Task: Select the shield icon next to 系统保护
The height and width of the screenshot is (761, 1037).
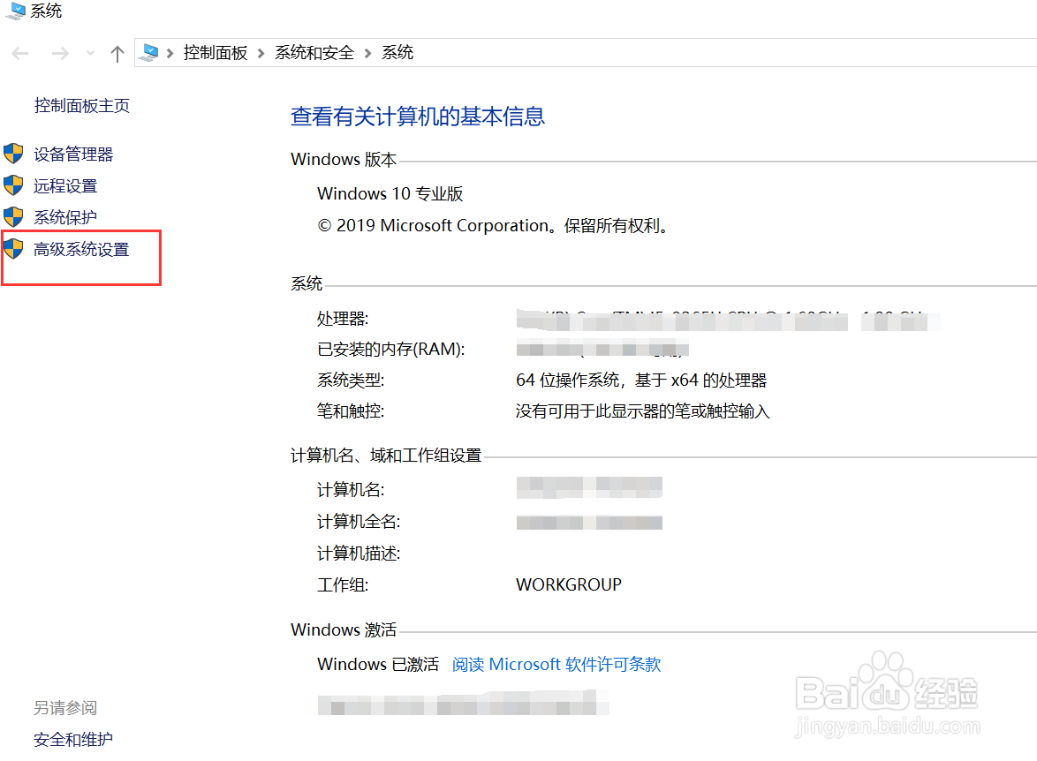Action: pos(14,216)
